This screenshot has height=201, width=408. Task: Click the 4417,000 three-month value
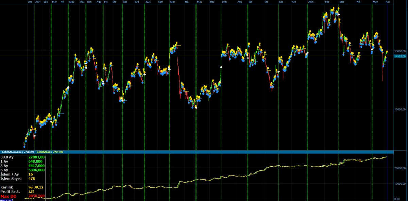37,166
